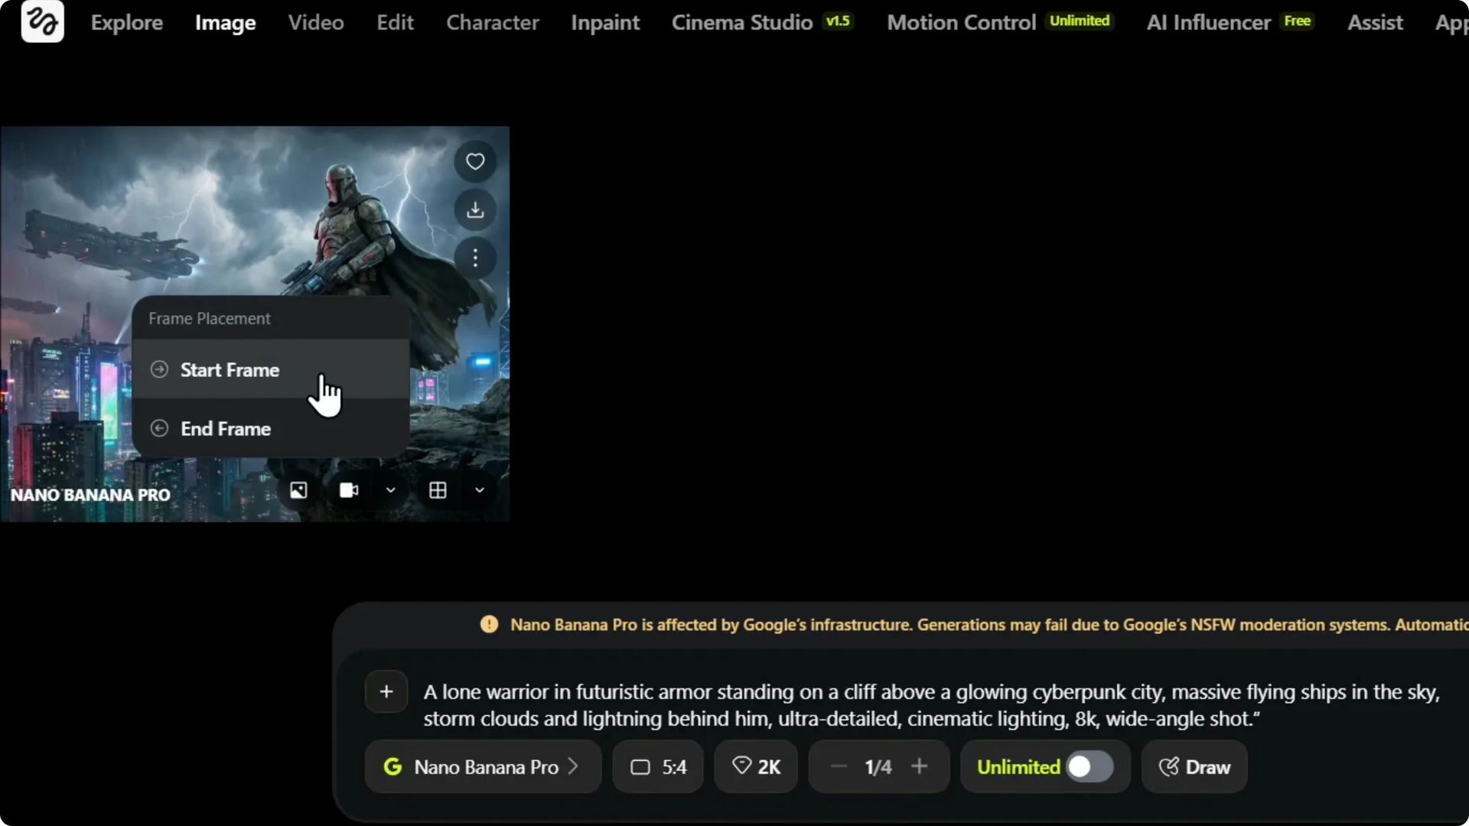Expand the chevron next to video icon
This screenshot has width=1469, height=826.
[391, 490]
